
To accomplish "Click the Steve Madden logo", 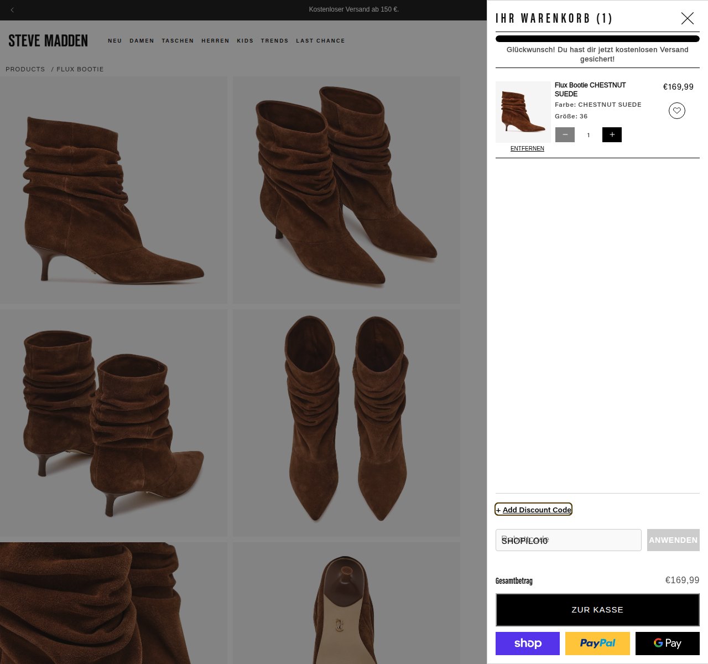I will (48, 40).
